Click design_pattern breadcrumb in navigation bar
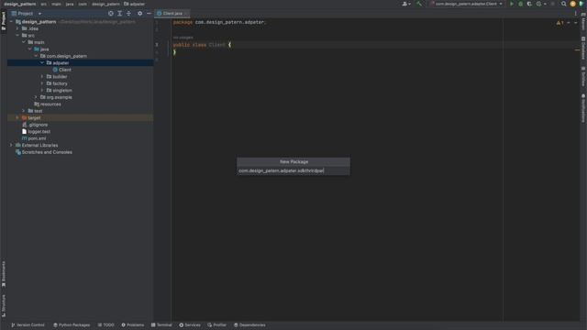The height and width of the screenshot is (330, 587). point(20,4)
